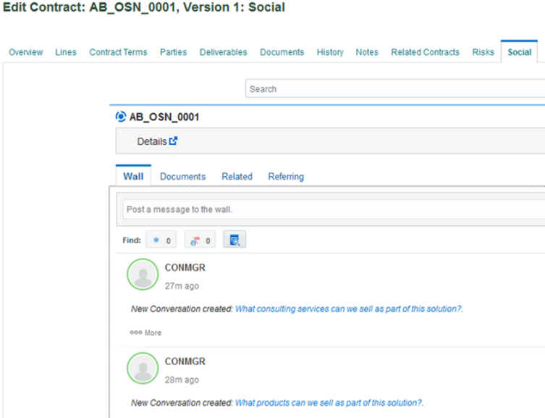Switch to the Overview tab
545x418 pixels.
tap(26, 52)
